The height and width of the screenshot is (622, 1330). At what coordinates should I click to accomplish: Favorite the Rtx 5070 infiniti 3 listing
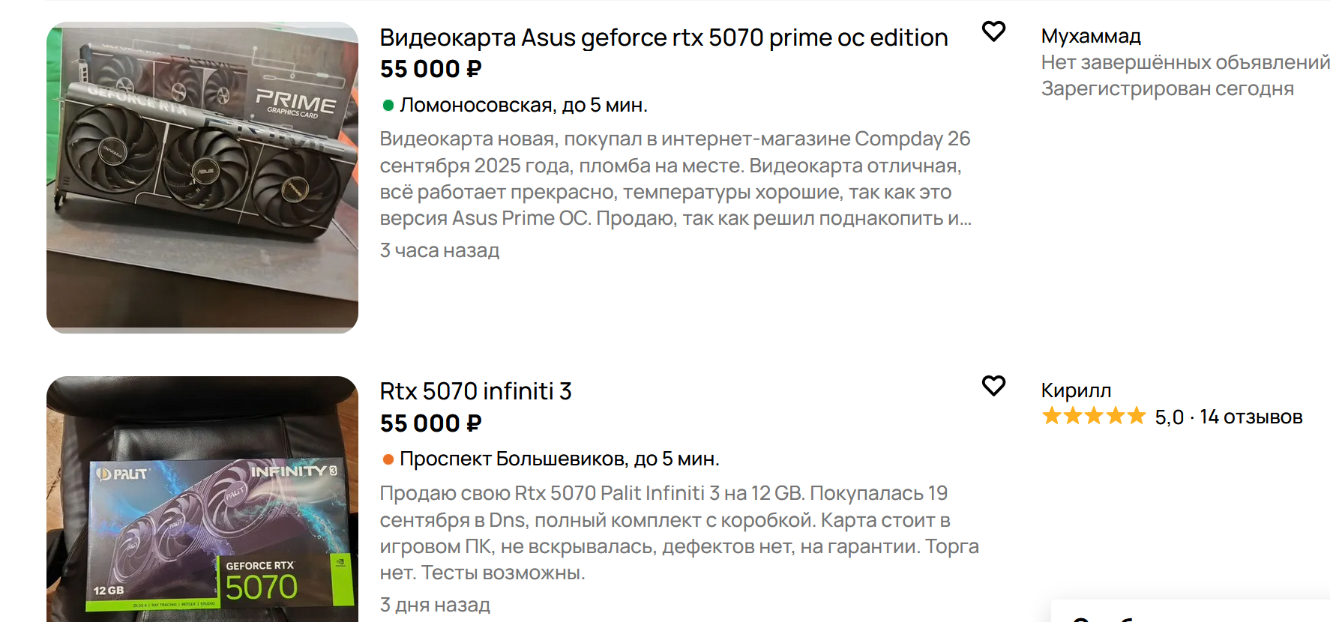click(993, 386)
